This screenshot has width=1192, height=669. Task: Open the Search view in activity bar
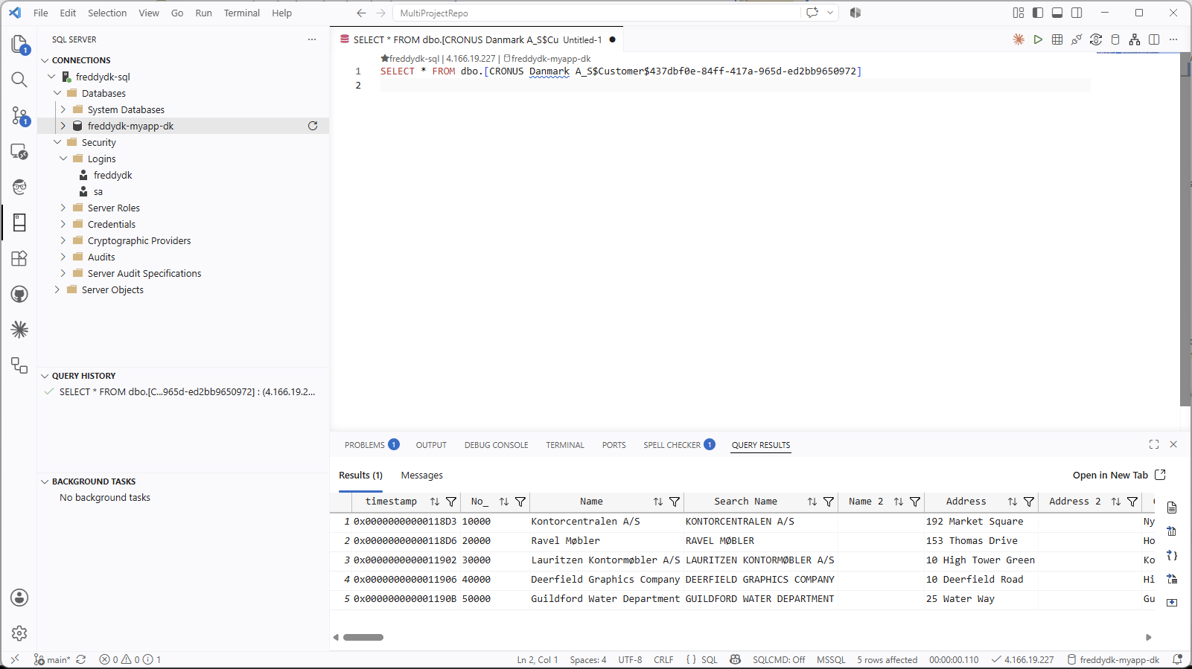point(19,80)
